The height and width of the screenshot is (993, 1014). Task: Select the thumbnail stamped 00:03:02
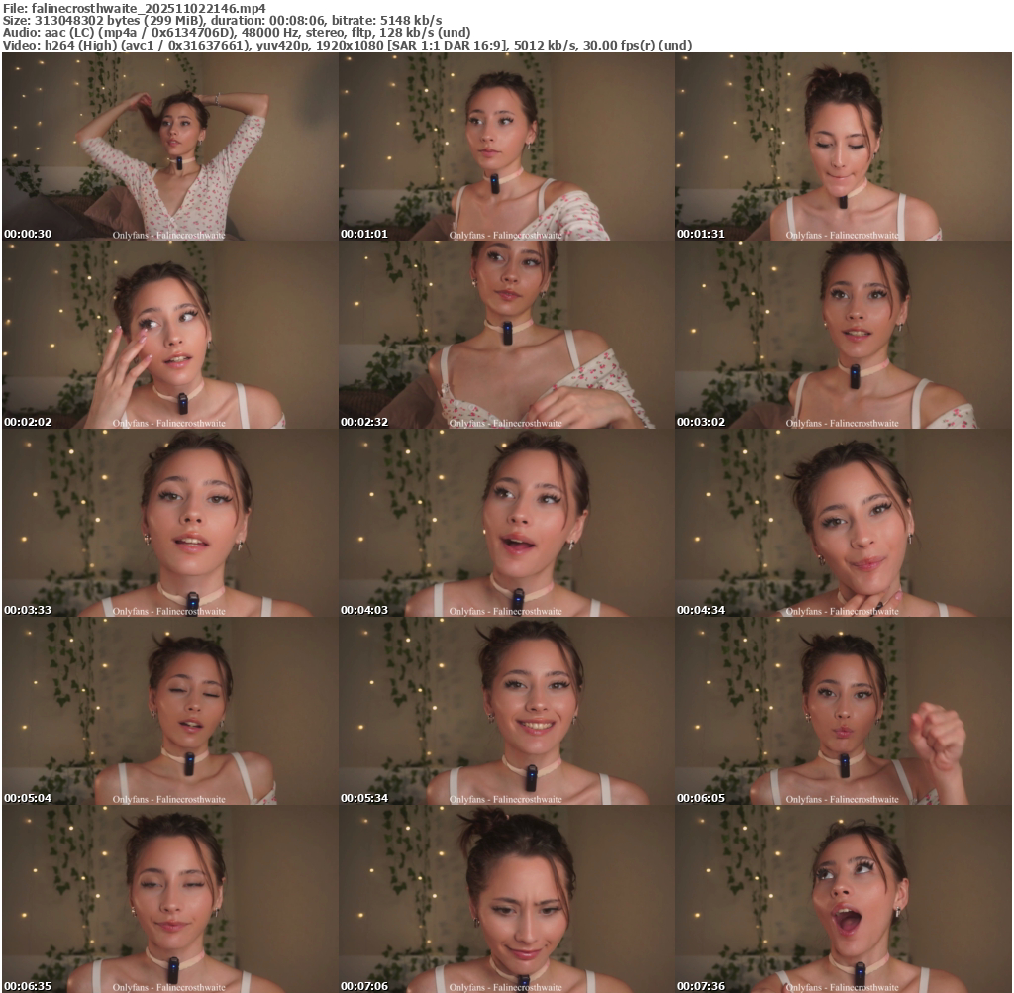click(x=844, y=335)
